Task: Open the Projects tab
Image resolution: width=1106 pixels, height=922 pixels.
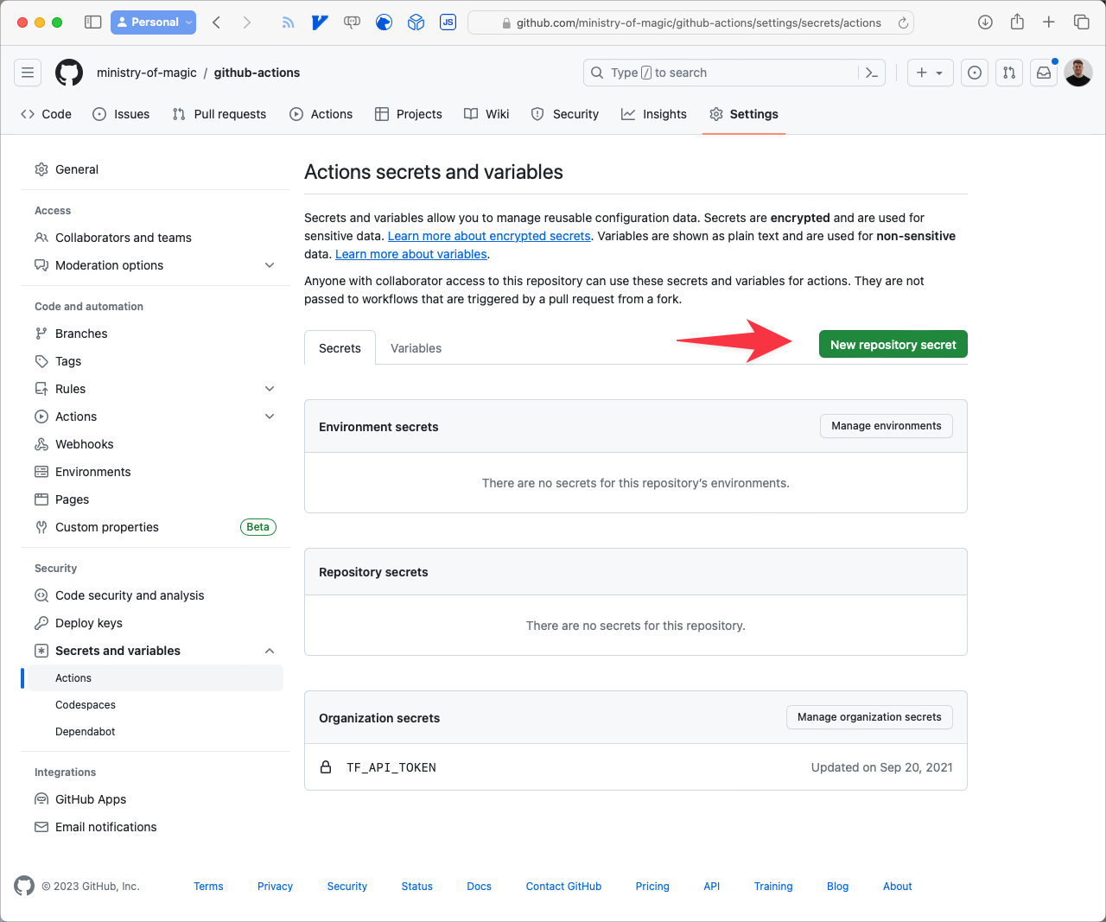Action: (x=409, y=114)
